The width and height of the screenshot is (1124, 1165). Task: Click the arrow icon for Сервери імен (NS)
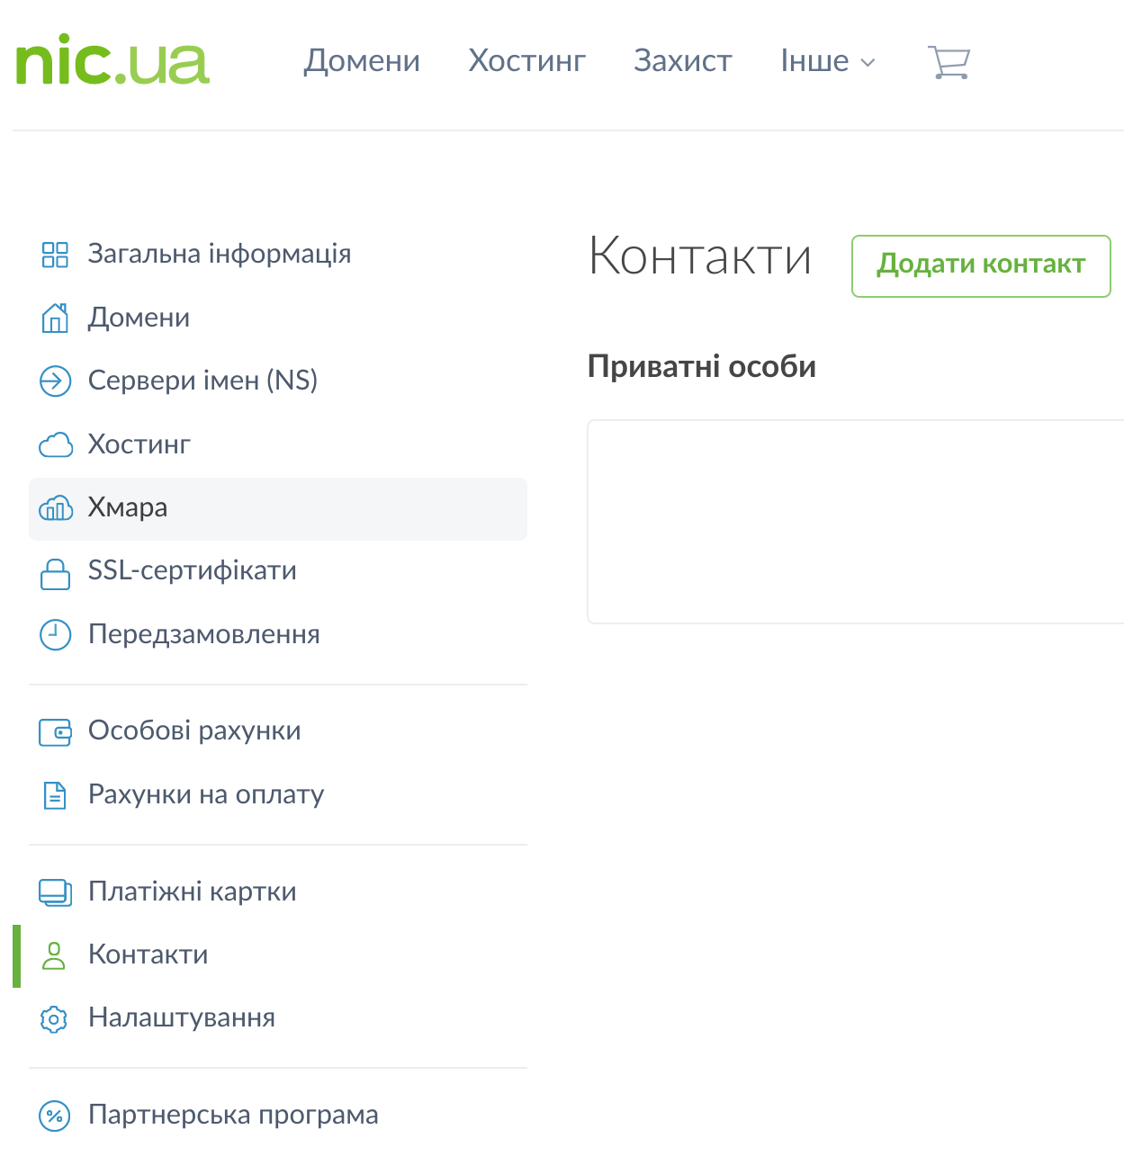point(55,381)
